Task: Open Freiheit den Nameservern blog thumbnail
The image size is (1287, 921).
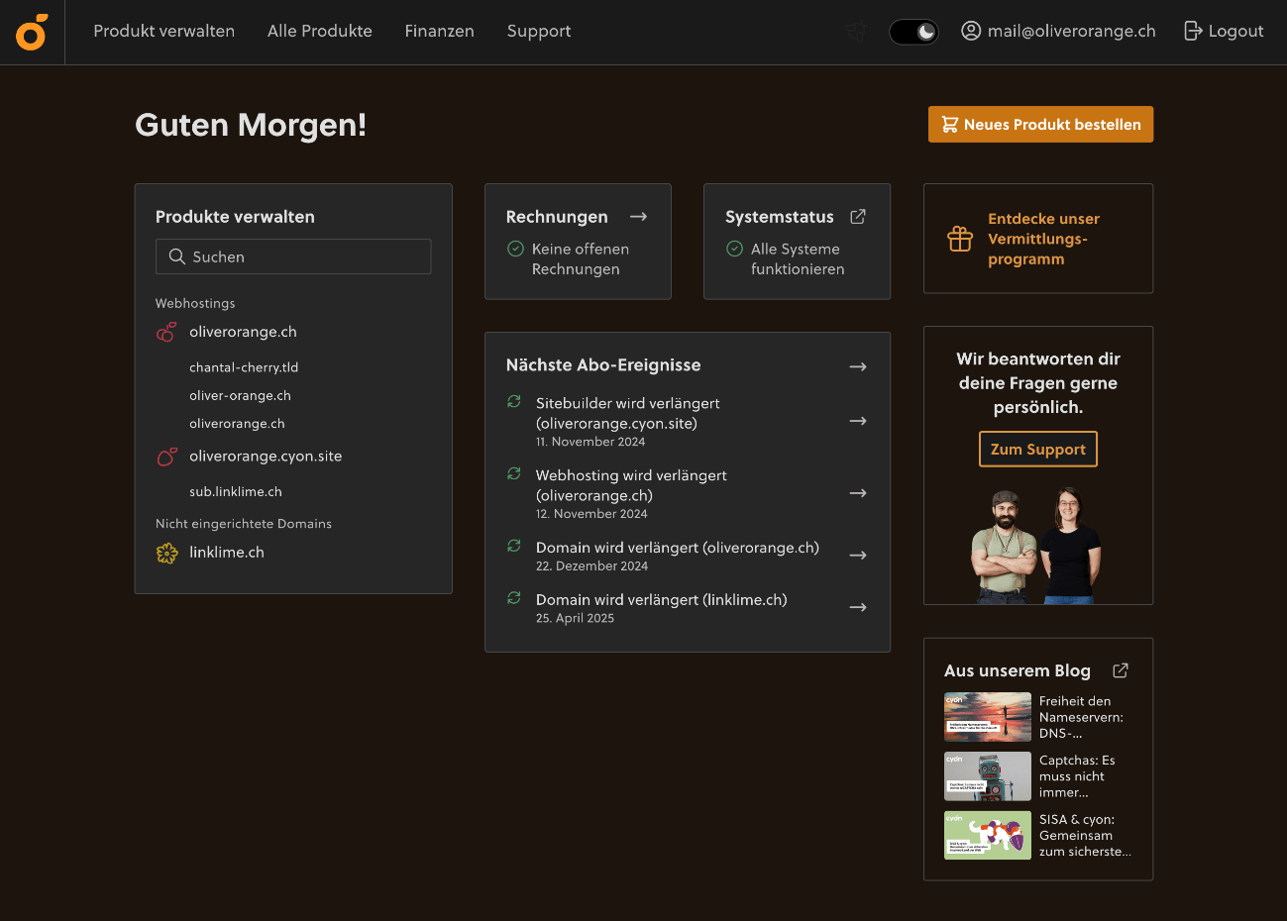Action: coord(988,717)
